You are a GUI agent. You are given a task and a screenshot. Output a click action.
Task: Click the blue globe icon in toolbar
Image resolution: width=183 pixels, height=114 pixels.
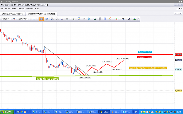click(x=89, y=19)
